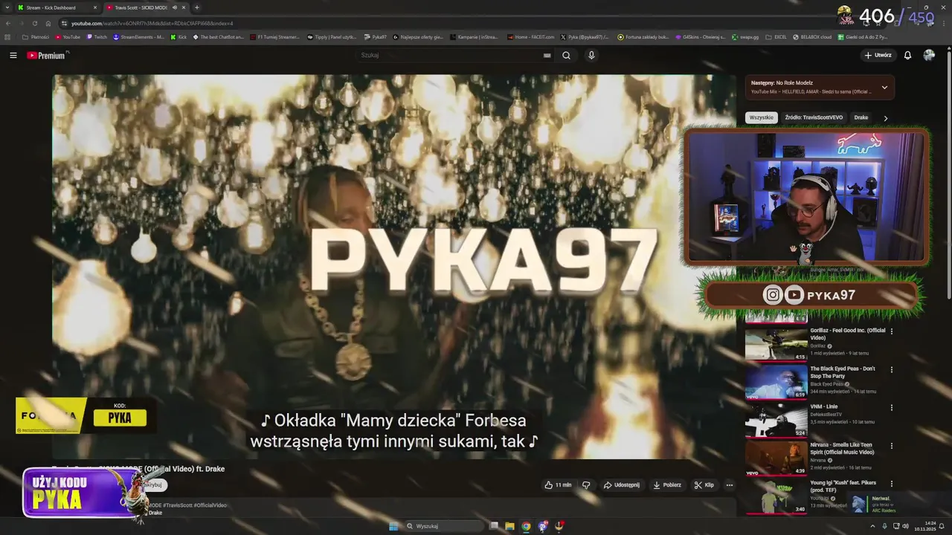Image resolution: width=952 pixels, height=535 pixels.
Task: Open the Windows Start menu
Action: tap(393, 526)
